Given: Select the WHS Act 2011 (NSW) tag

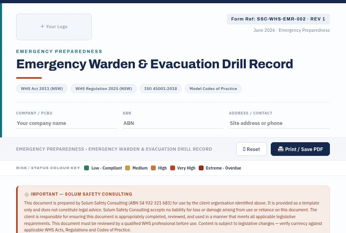Looking at the screenshot, I should 42,89.
